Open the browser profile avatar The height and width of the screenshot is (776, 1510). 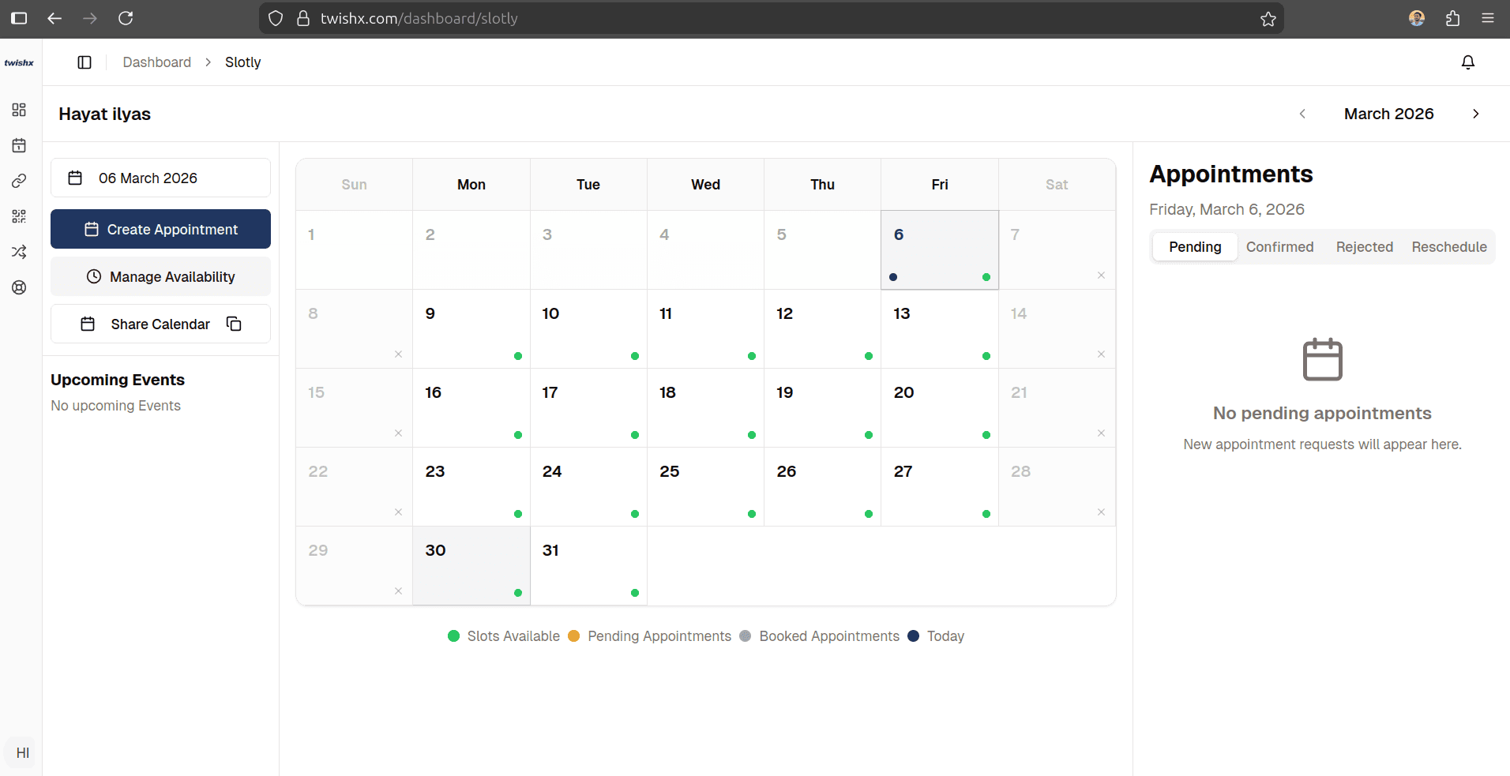coord(1417,18)
